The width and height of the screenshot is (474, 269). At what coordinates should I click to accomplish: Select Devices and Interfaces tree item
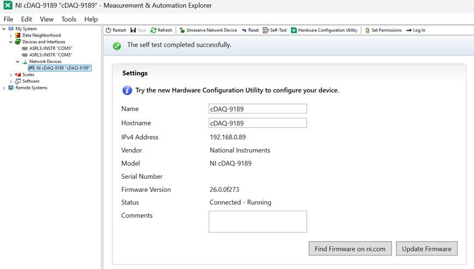[44, 42]
